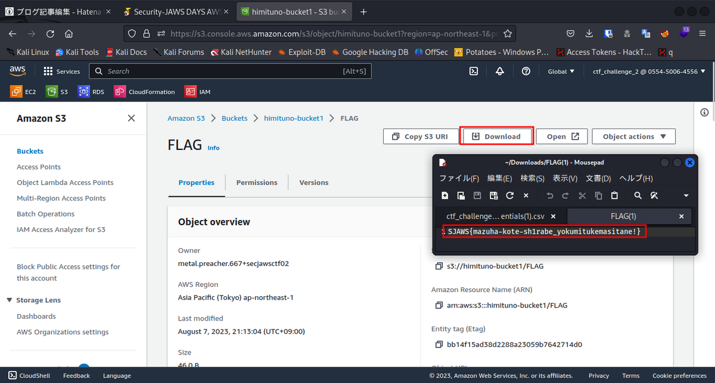Click the AWS logo home icon

coord(17,71)
